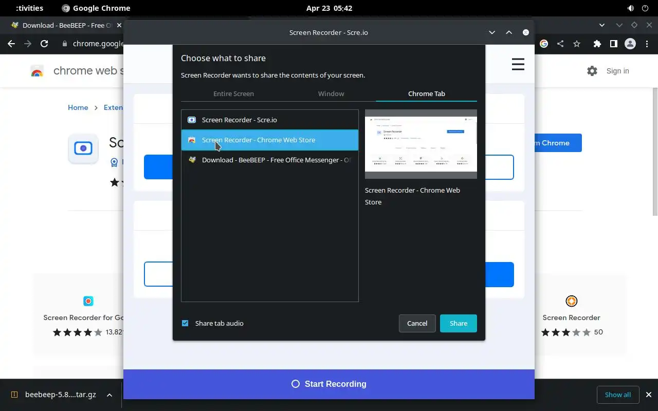This screenshot has height=411, width=658.
Task: Bookmark this page with star icon
Action: pos(577,44)
